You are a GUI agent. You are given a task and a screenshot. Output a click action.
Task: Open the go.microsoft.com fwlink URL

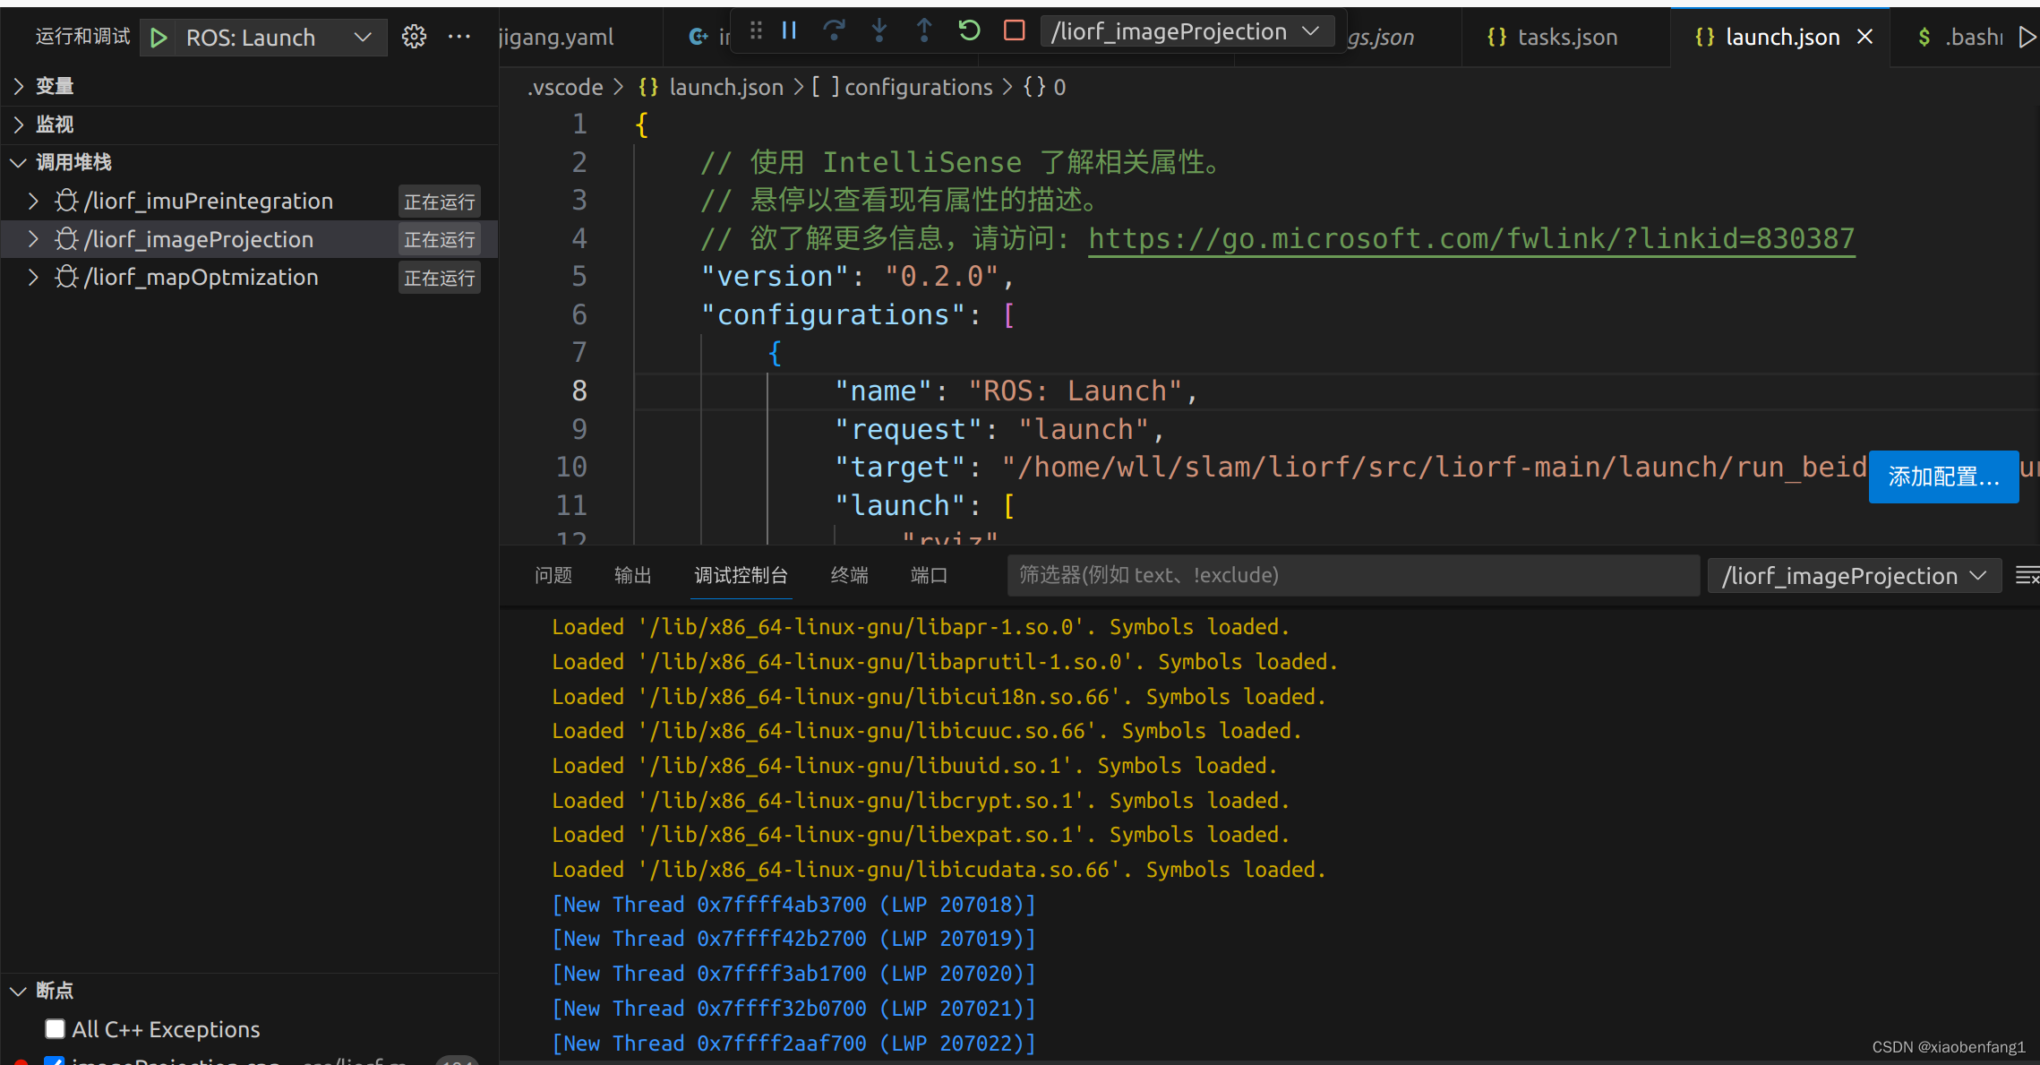pos(1471,239)
